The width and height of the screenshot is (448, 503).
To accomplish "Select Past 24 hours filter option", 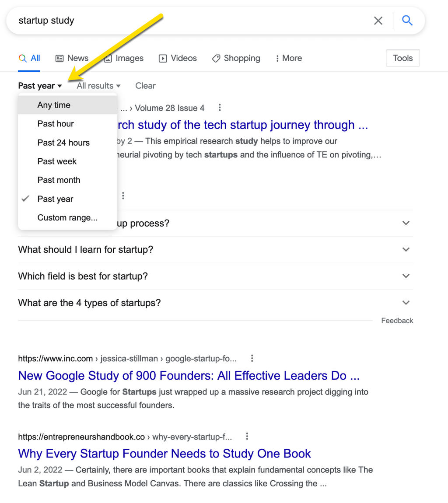I will click(63, 143).
